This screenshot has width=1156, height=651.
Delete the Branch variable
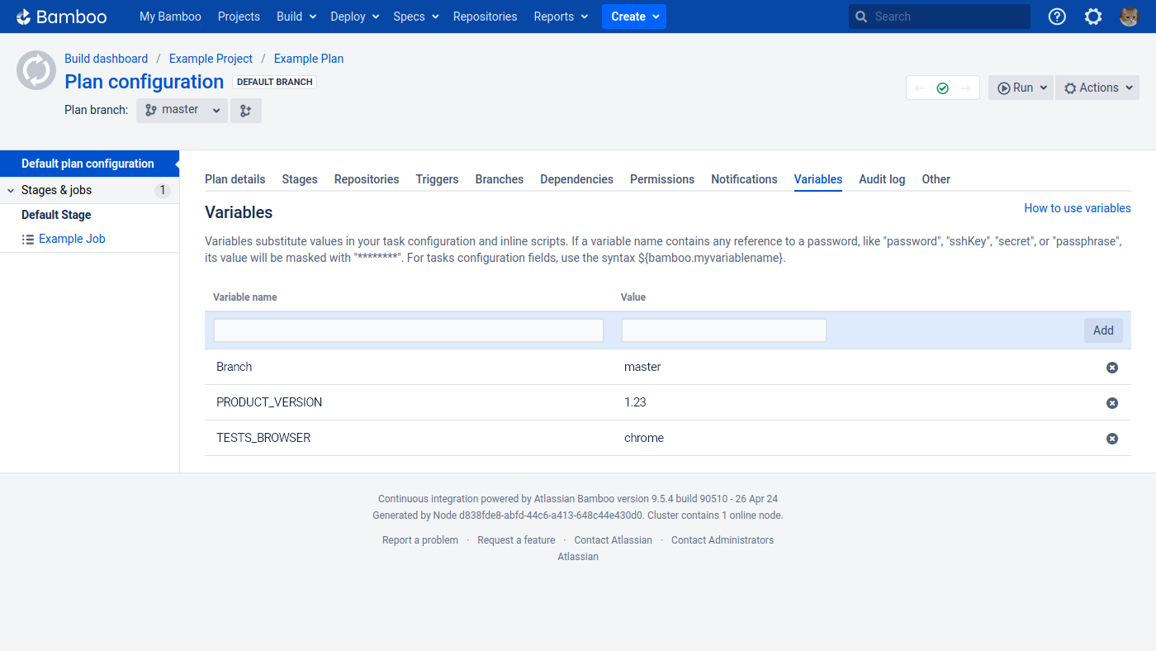1112,368
